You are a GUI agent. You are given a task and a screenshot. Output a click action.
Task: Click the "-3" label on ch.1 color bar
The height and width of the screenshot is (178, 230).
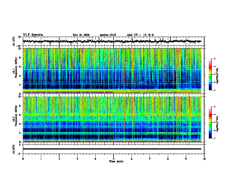[214, 59]
